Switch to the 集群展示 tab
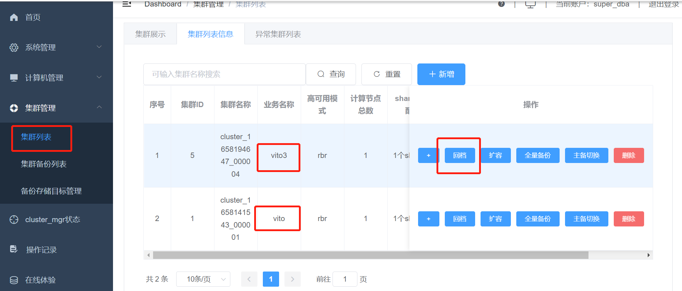 pos(151,34)
